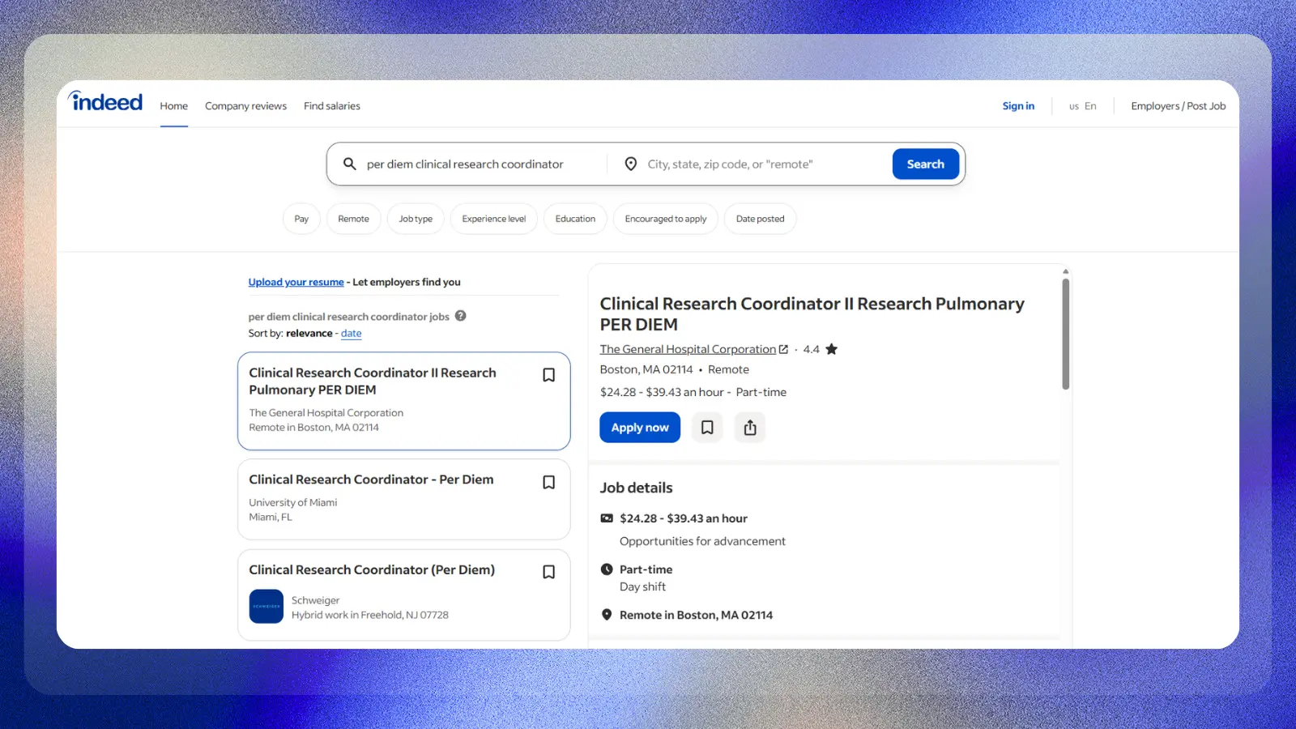Open the Education filter
The width and height of the screenshot is (1296, 729).
(x=575, y=219)
